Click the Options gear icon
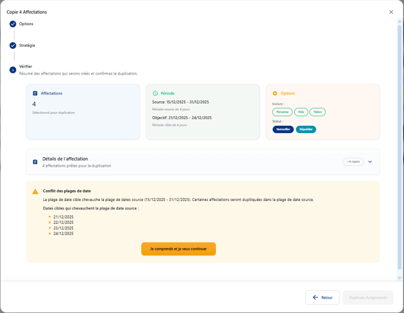The image size is (404, 313). coord(275,93)
